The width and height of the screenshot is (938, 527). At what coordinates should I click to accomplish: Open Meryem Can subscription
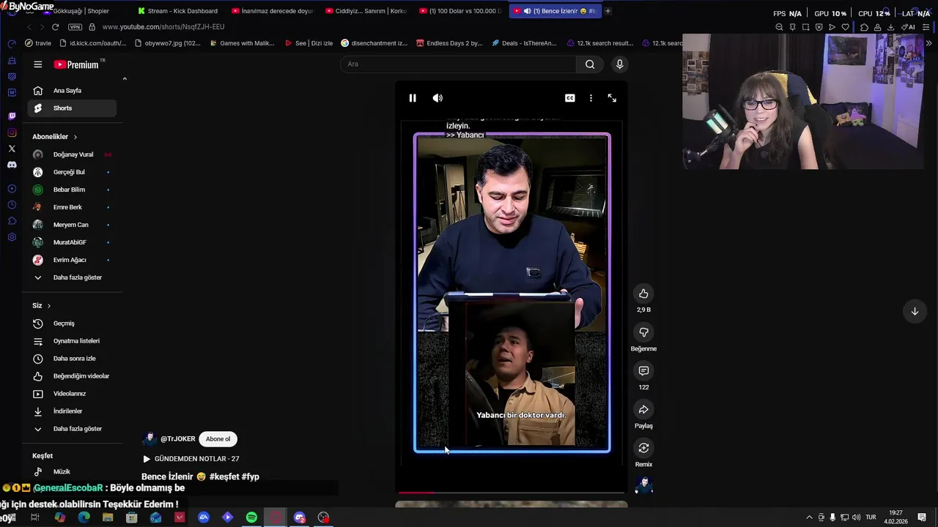coord(72,225)
